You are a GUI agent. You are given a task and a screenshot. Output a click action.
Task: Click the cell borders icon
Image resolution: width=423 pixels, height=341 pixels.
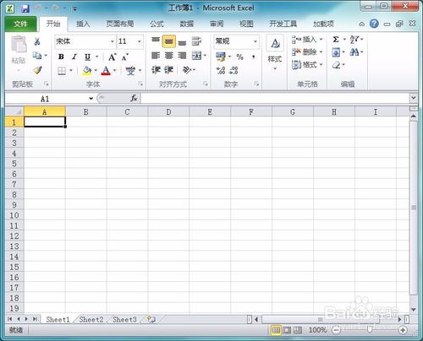click(x=62, y=71)
